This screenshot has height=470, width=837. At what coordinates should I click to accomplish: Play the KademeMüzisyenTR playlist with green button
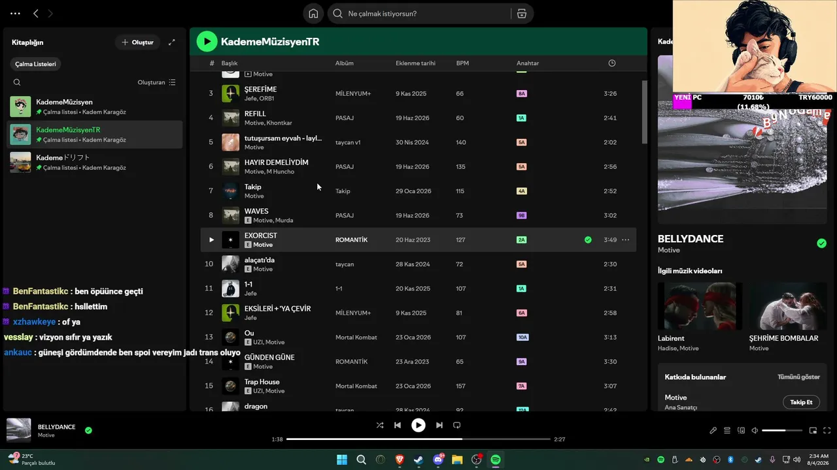(x=207, y=42)
